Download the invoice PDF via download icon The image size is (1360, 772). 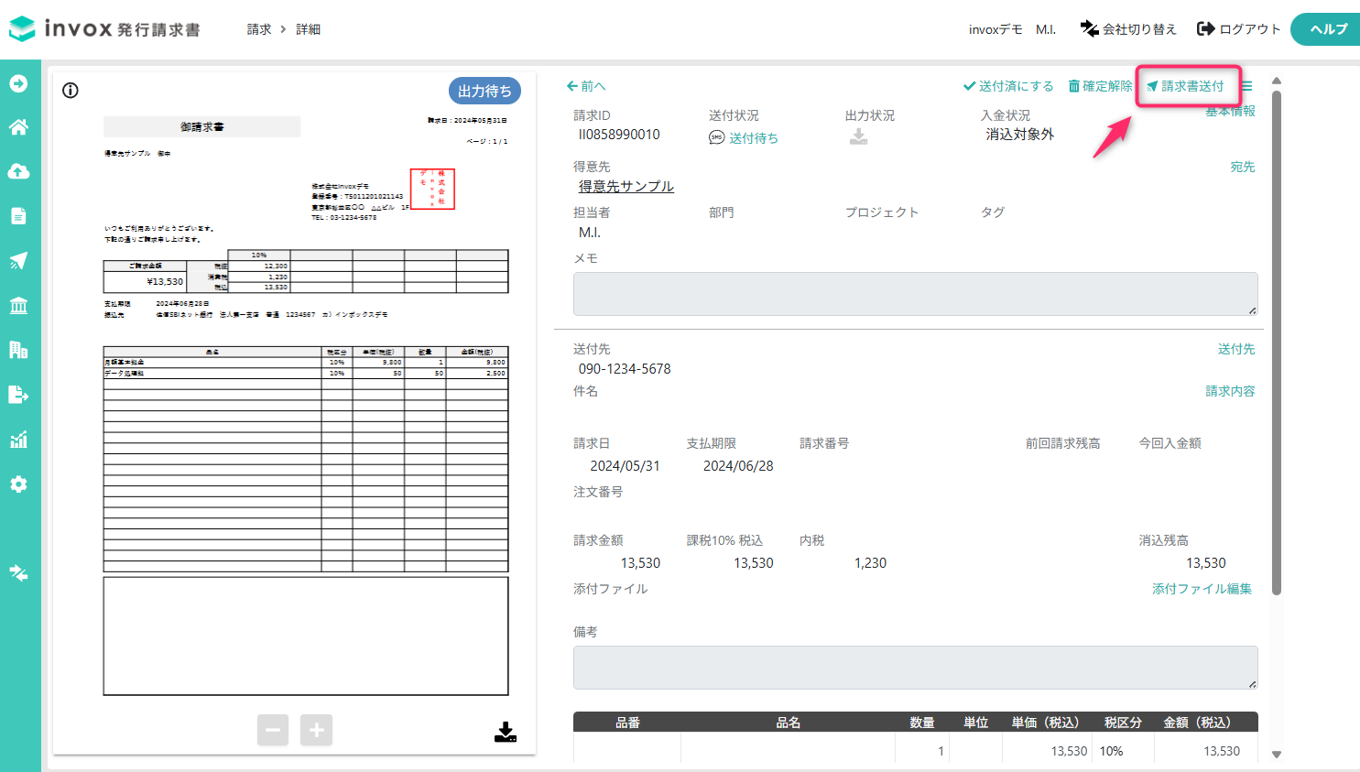[506, 732]
